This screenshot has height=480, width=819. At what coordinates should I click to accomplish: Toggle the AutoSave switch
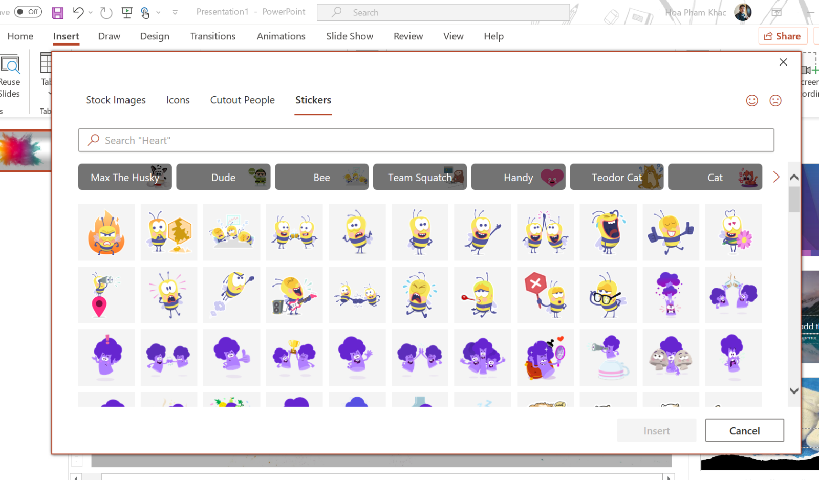click(28, 12)
